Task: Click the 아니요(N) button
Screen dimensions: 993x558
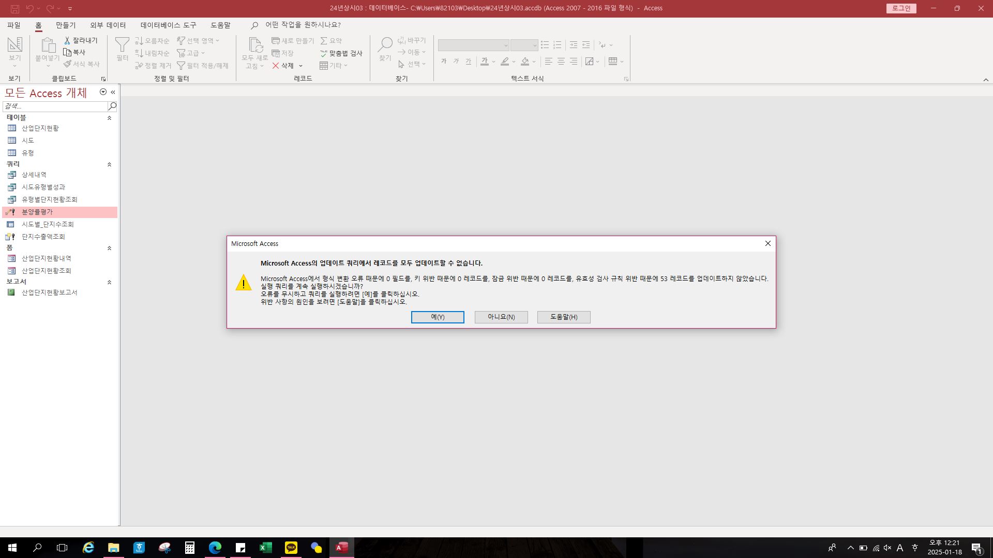Action: [501, 317]
